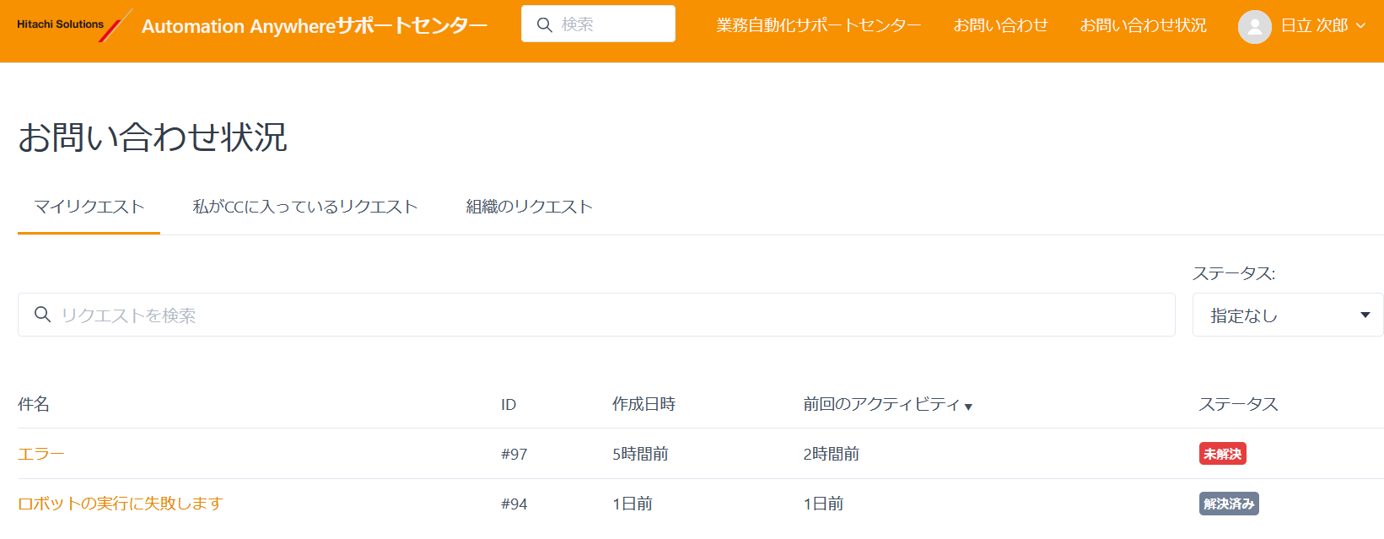Click the header 検索 search box
The image size is (1384, 539).
point(598,24)
